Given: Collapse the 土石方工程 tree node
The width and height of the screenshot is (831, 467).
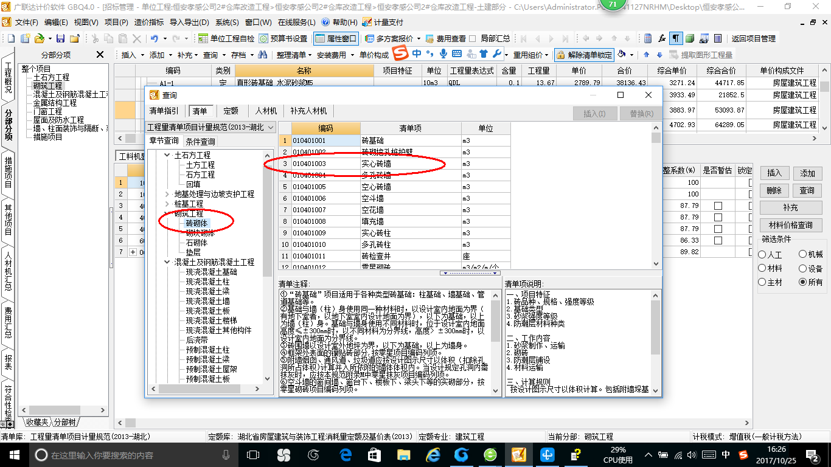Looking at the screenshot, I should [167, 155].
